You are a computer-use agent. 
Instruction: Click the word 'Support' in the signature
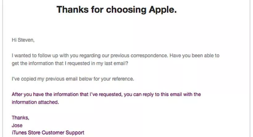75,133
